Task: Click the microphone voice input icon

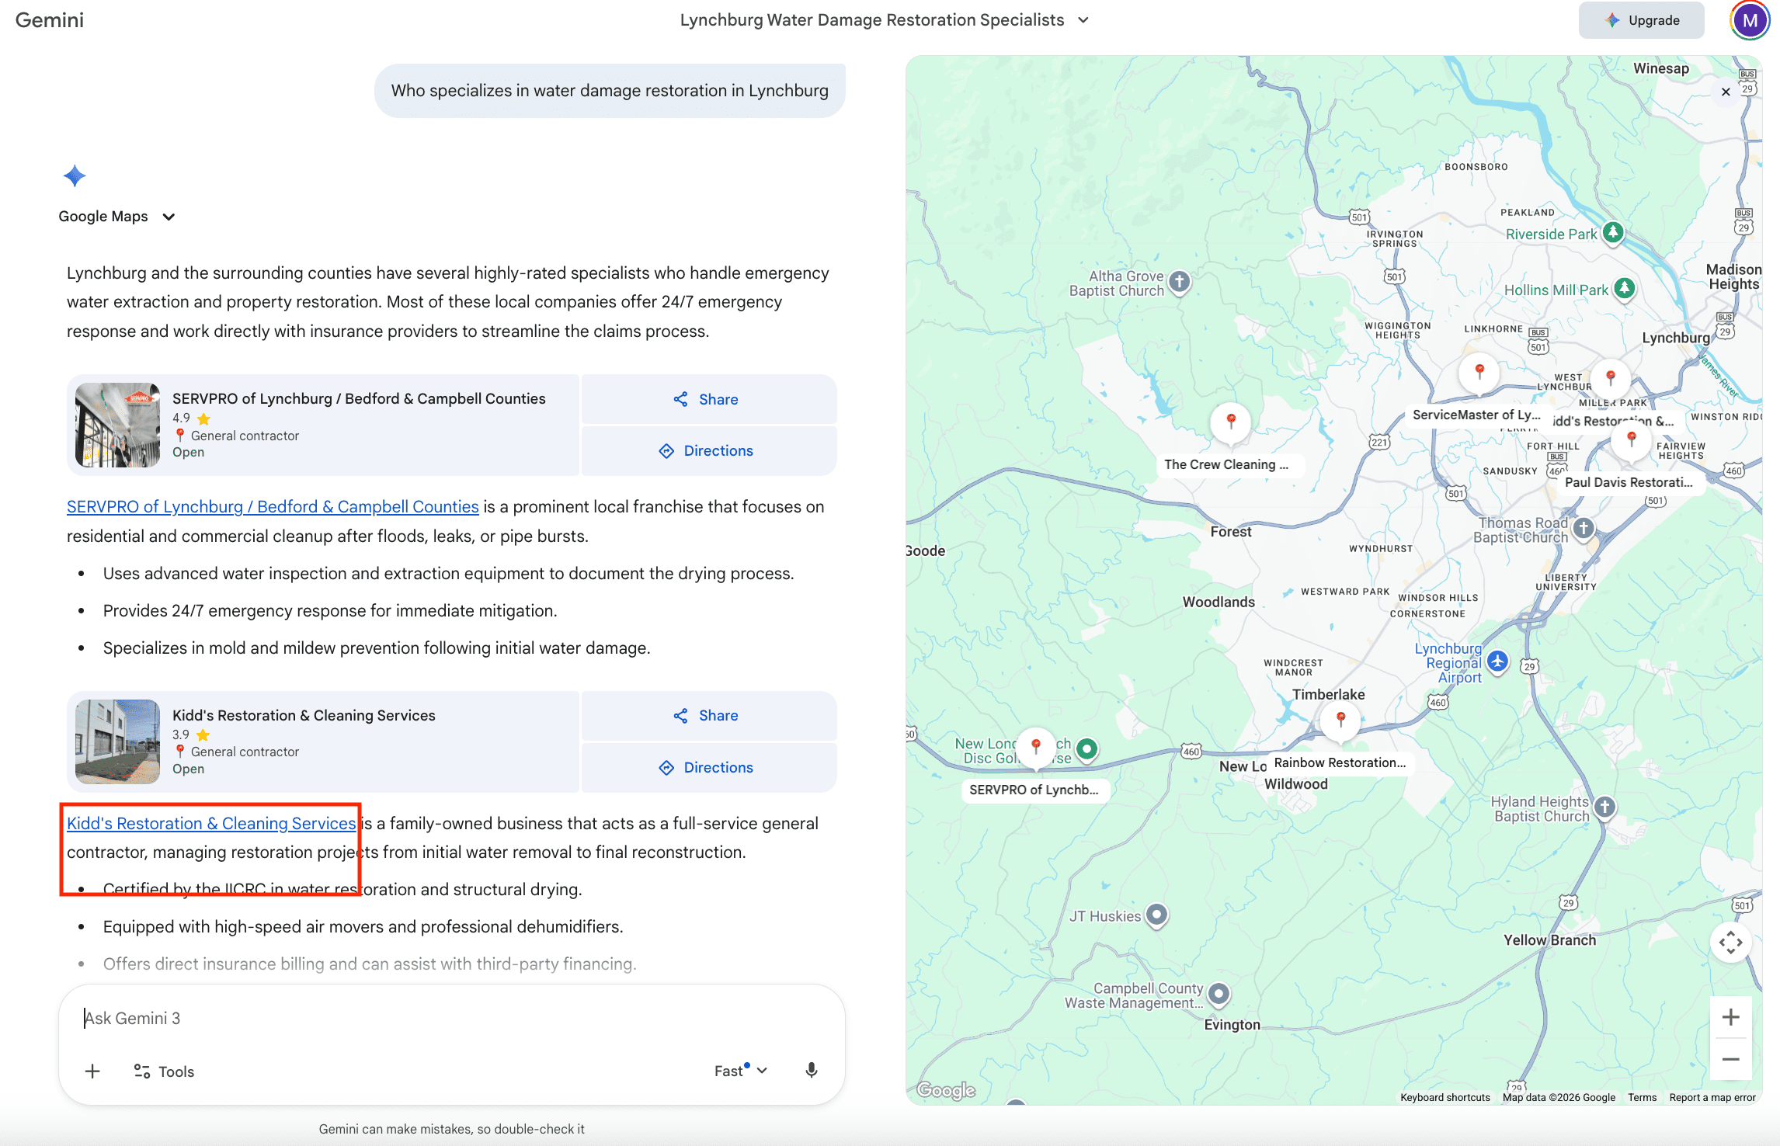Action: tap(811, 1071)
